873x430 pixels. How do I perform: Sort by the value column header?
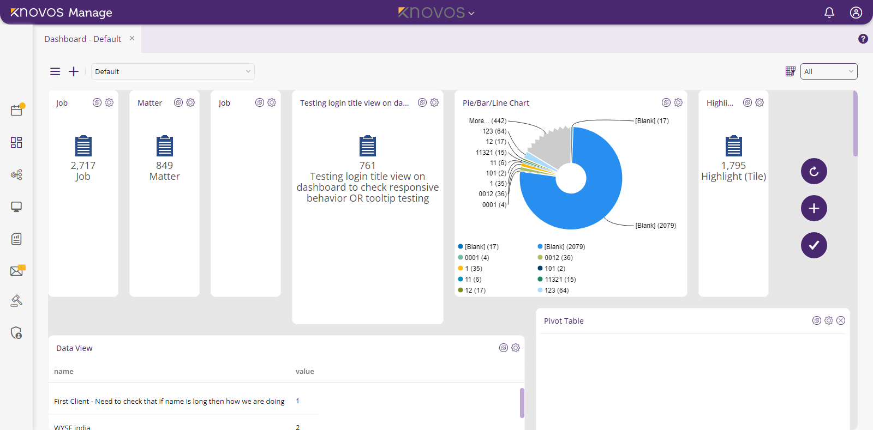pos(305,371)
